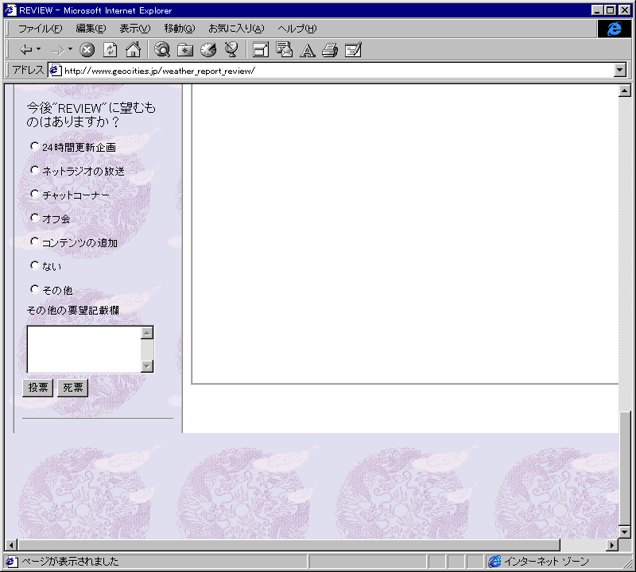Open the Search toolbar icon
636x572 pixels.
point(162,49)
